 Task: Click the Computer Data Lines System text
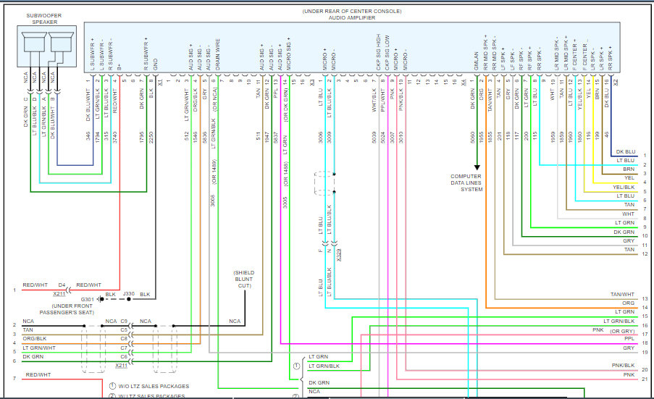click(466, 182)
